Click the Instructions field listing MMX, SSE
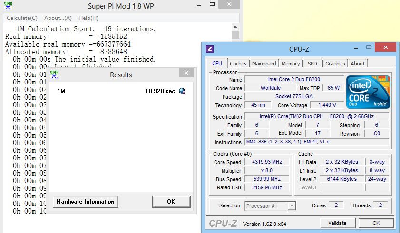 [x=317, y=142]
